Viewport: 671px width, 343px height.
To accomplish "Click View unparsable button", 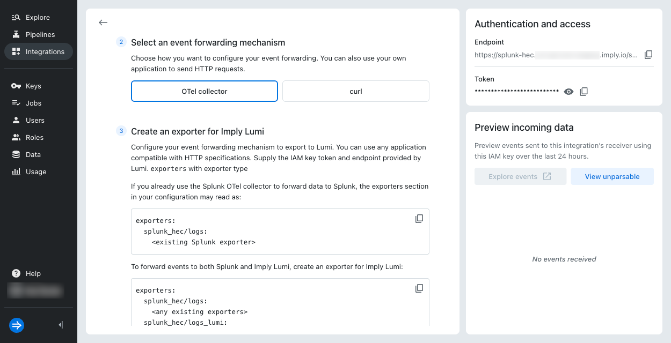I will coord(612,176).
